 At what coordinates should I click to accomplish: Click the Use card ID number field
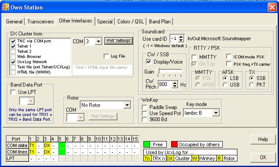click(x=174, y=39)
